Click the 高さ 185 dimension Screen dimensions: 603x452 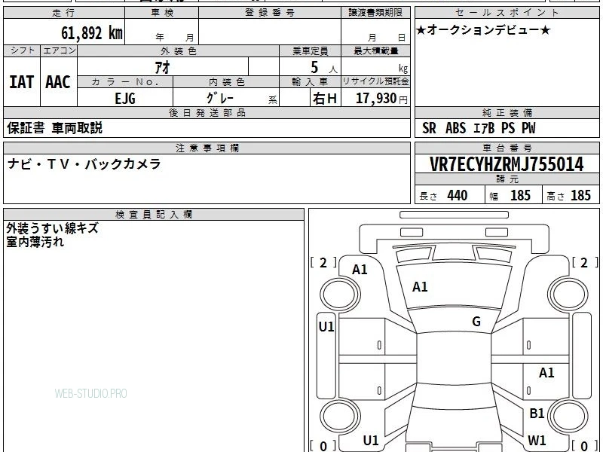pyautogui.click(x=568, y=195)
